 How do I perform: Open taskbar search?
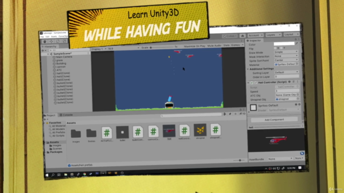pyautogui.click(x=53, y=175)
